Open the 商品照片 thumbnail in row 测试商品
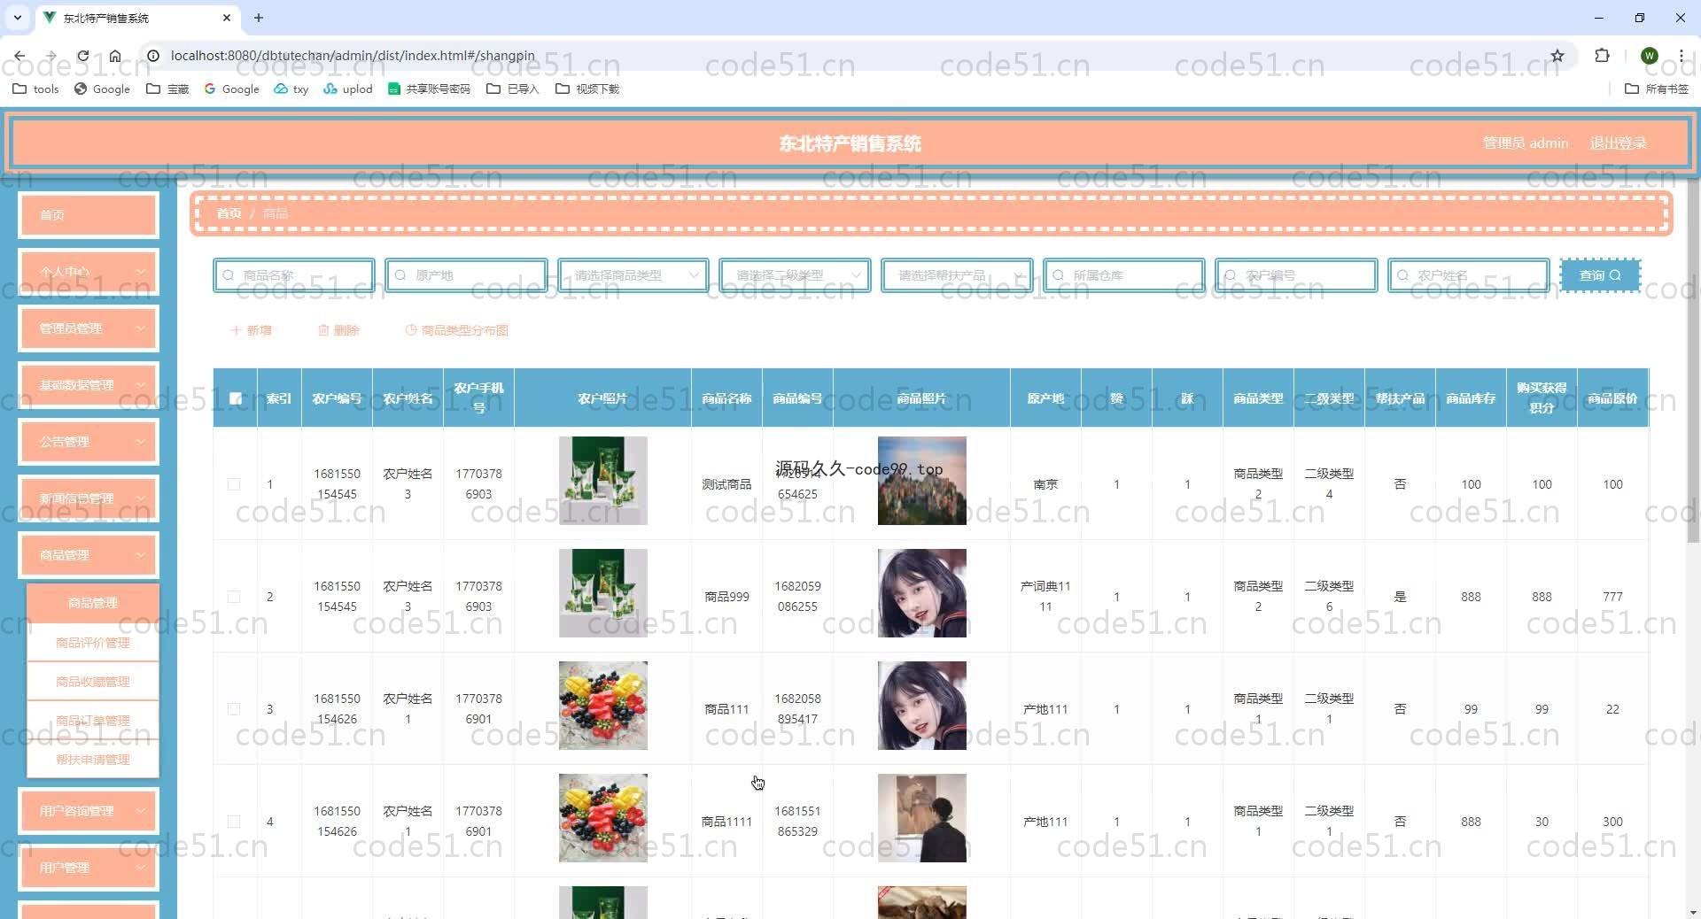The width and height of the screenshot is (1701, 919). (x=922, y=481)
